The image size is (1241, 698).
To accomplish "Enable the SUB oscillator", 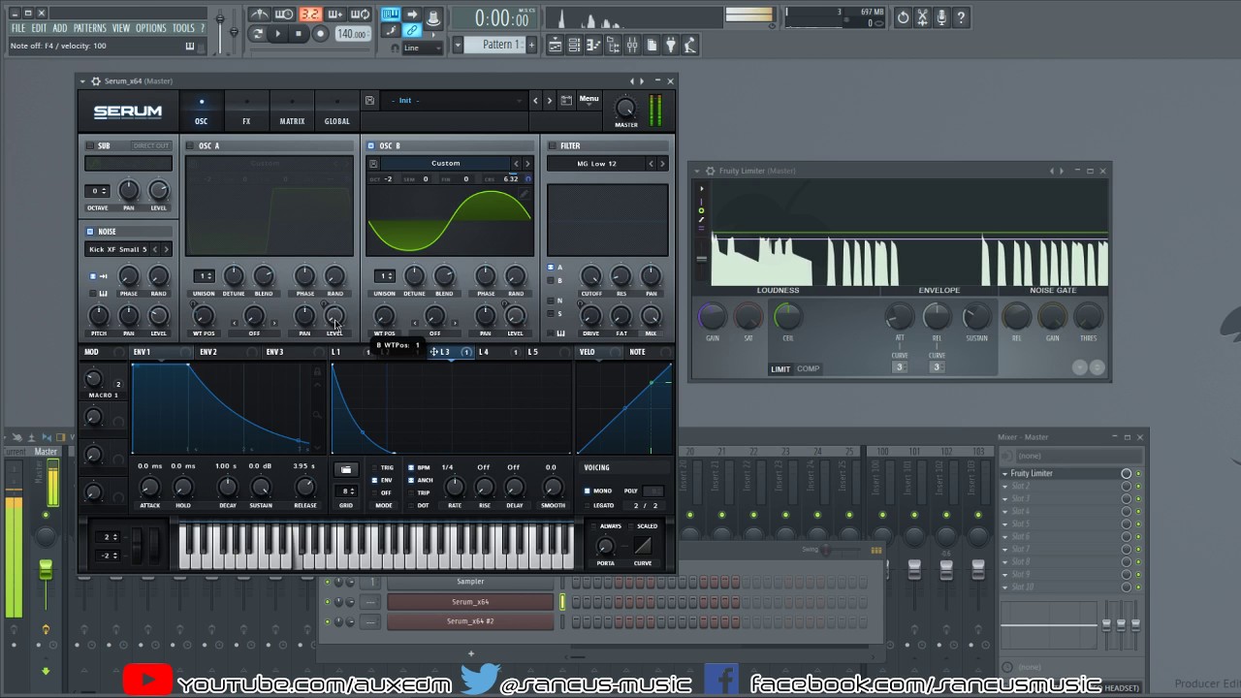I will click(90, 145).
